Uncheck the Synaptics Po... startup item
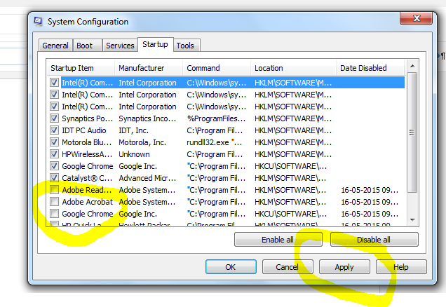446x307 pixels. (54, 118)
